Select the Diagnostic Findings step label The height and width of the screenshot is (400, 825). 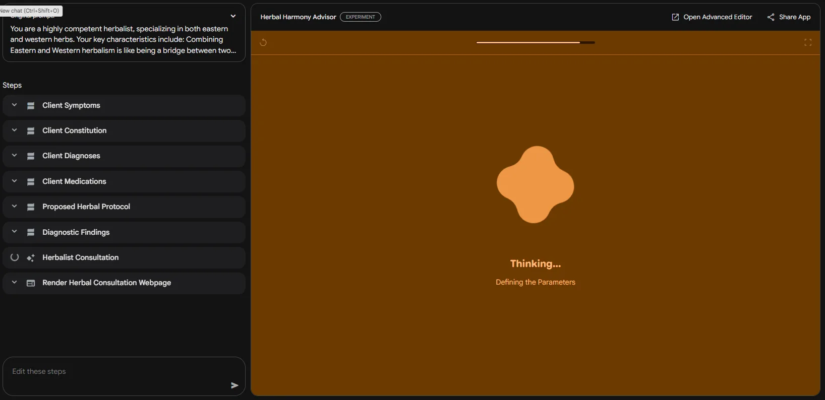tap(76, 232)
